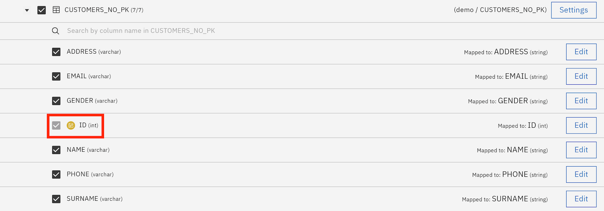
Task: Deselect the SURNAME column checkbox
Action: (56, 199)
